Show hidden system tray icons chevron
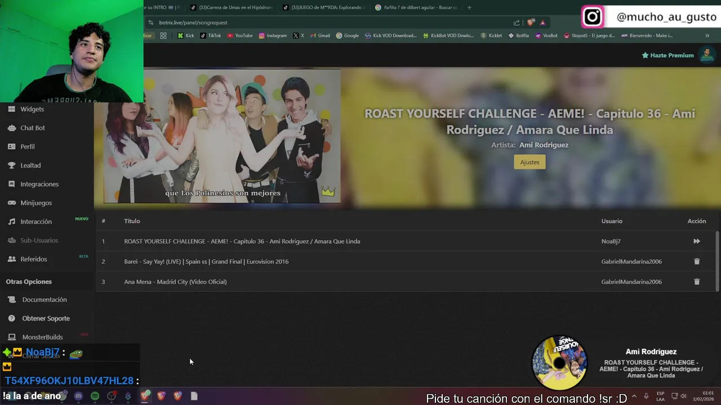The height and width of the screenshot is (405, 721). (x=634, y=396)
